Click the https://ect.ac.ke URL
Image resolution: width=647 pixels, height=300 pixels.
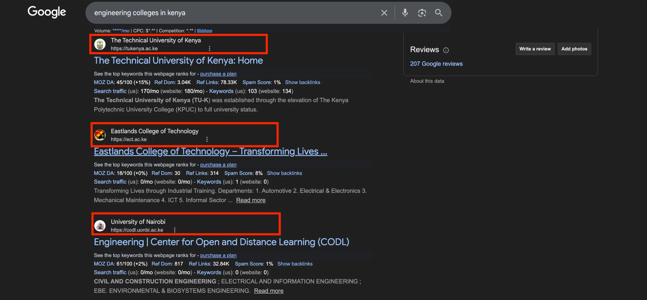(x=129, y=139)
